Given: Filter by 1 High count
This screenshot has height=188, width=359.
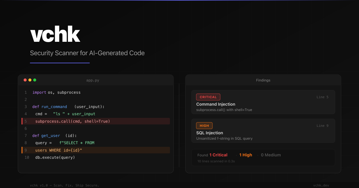Looking at the screenshot, I should (x=246, y=155).
